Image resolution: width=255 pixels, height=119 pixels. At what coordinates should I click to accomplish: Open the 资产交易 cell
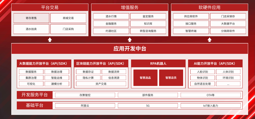[101, 84]
